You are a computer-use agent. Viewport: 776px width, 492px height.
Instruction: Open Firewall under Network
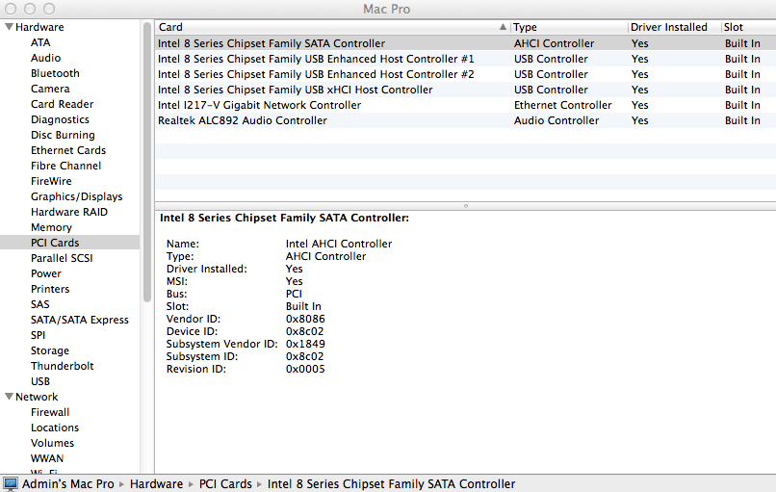[50, 412]
